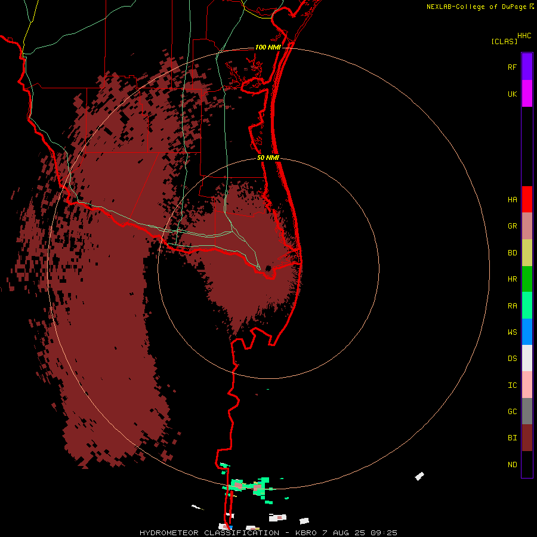Click the WS legend label
537x537 pixels.
tap(512, 332)
